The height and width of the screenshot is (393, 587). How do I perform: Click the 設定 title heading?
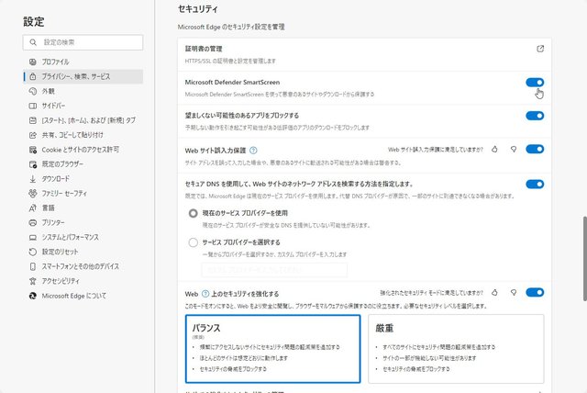pos(34,22)
